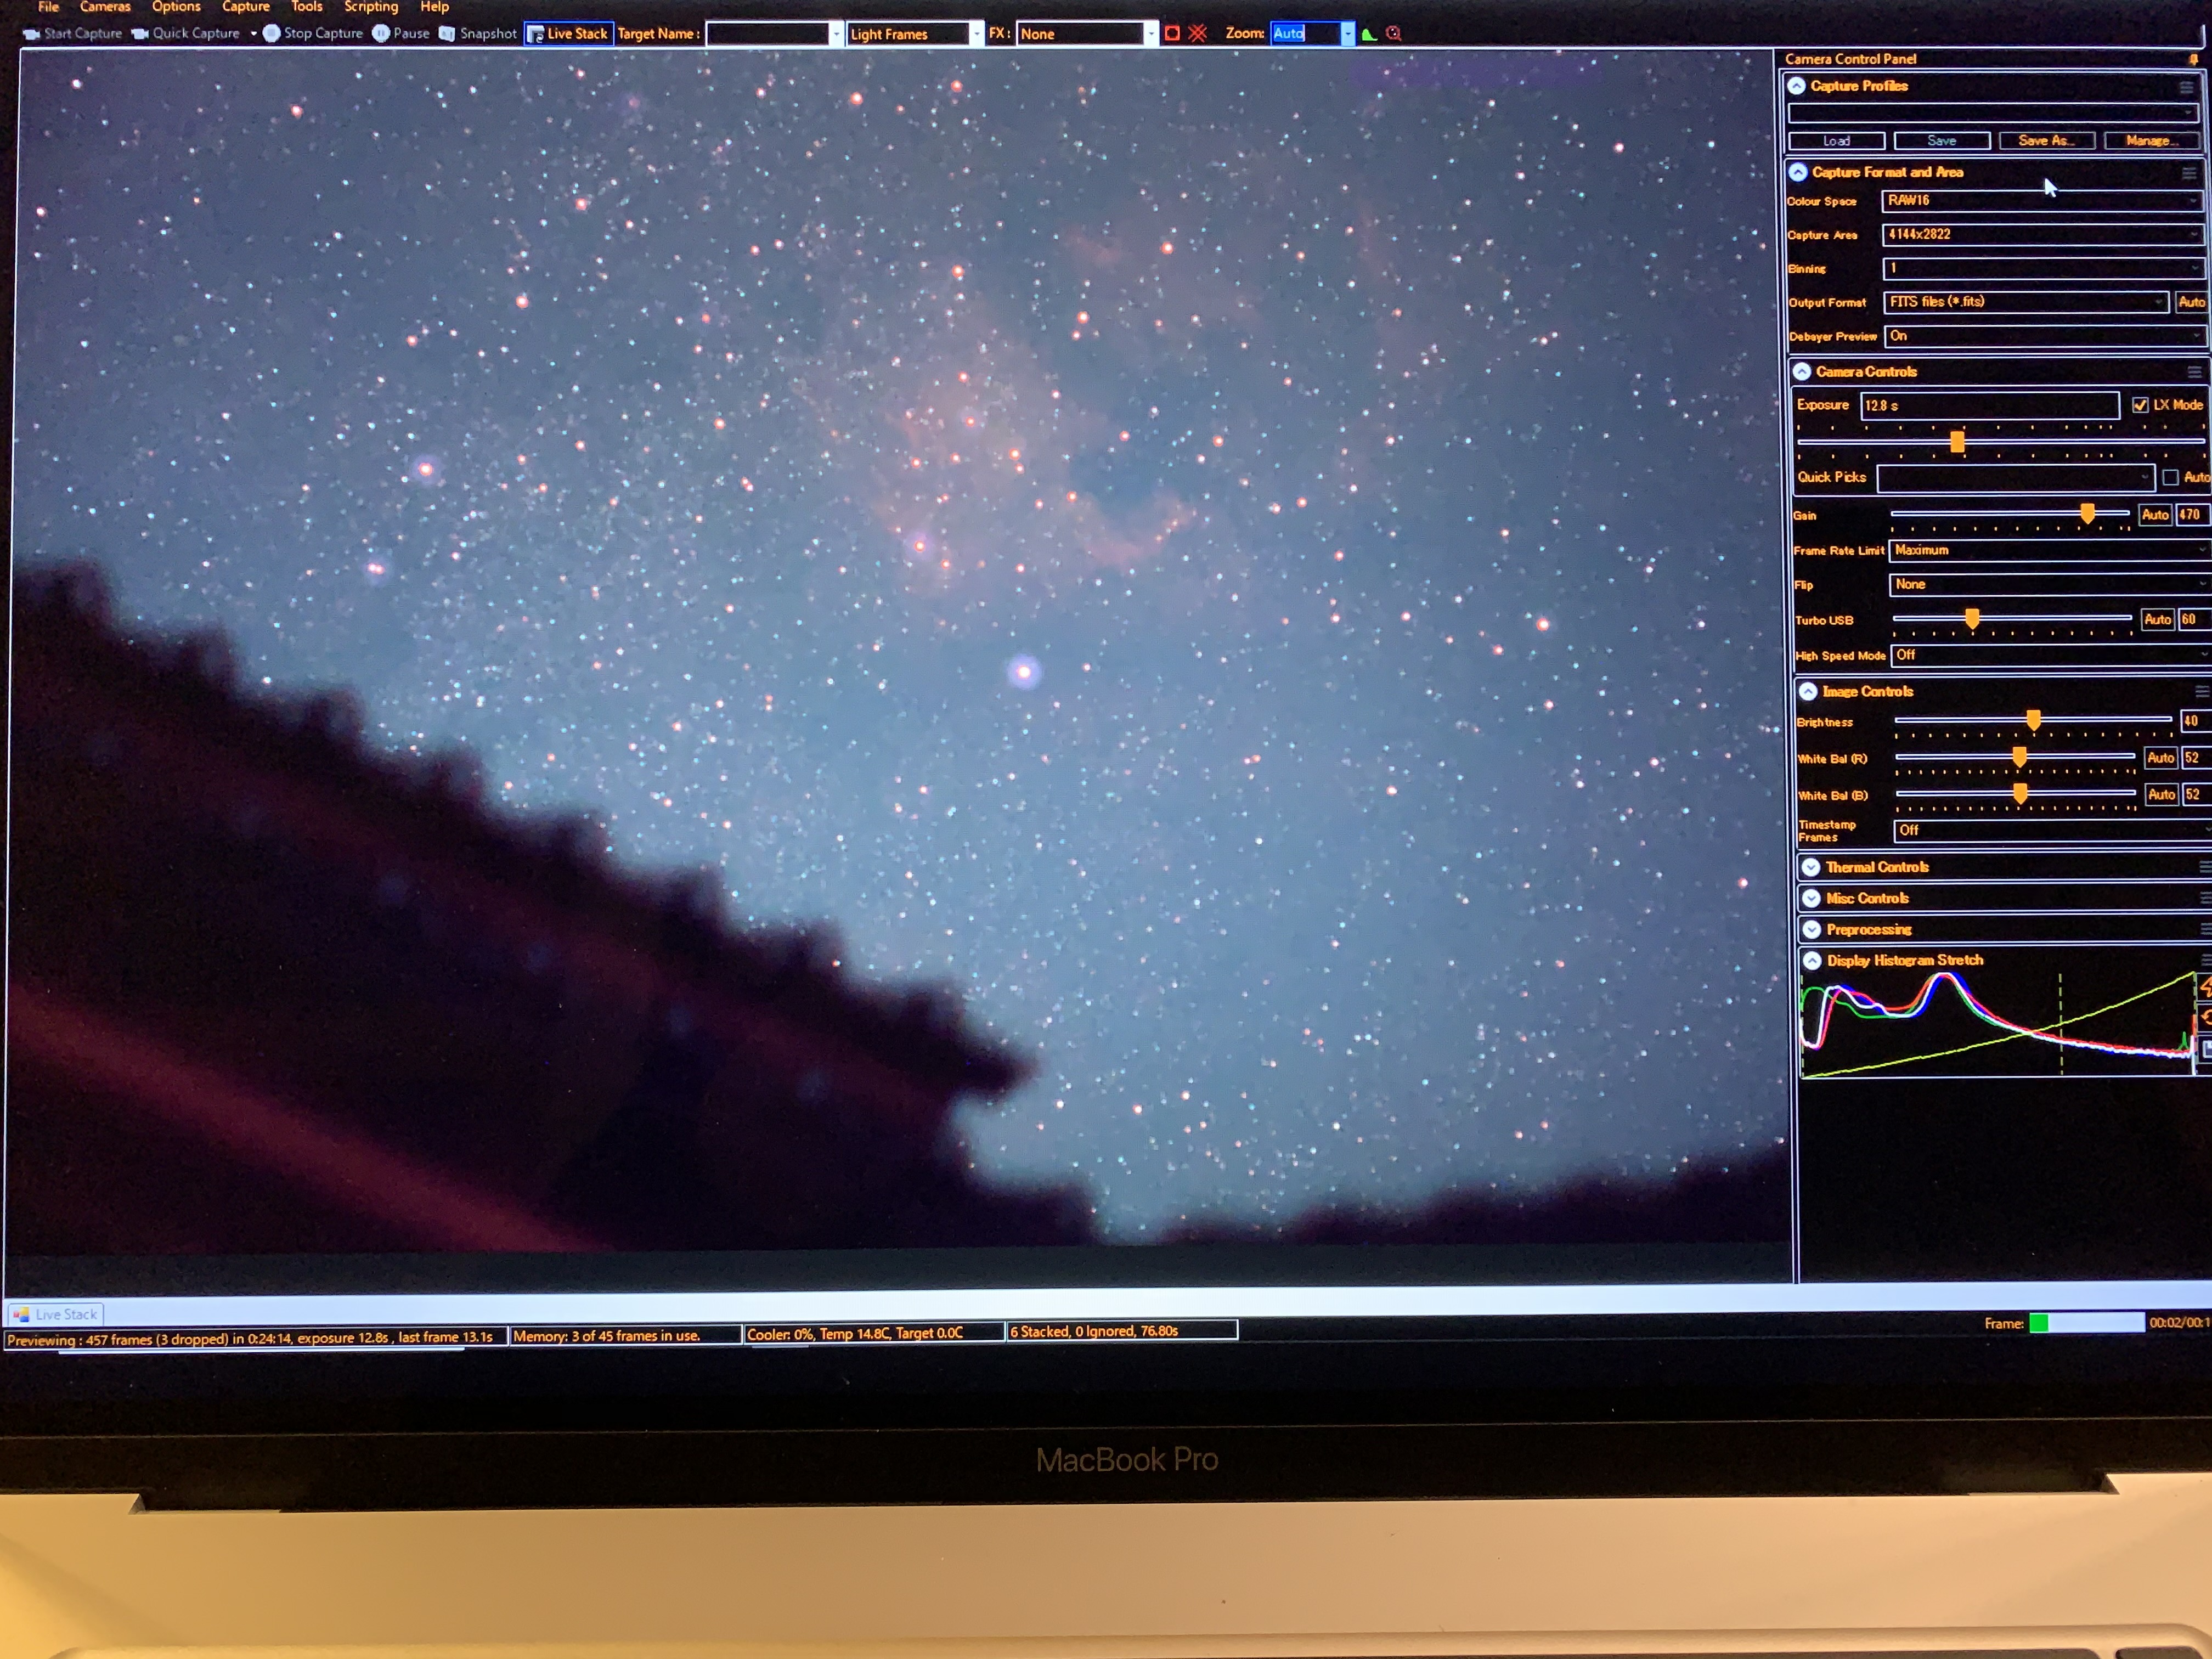Click the red magnifier focus icon

(1393, 33)
